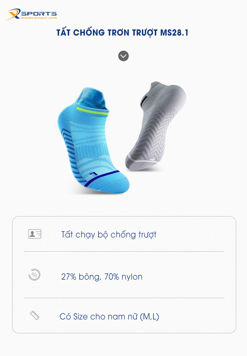
Task: Click the RSports X logo mark
Action: click(x=13, y=15)
